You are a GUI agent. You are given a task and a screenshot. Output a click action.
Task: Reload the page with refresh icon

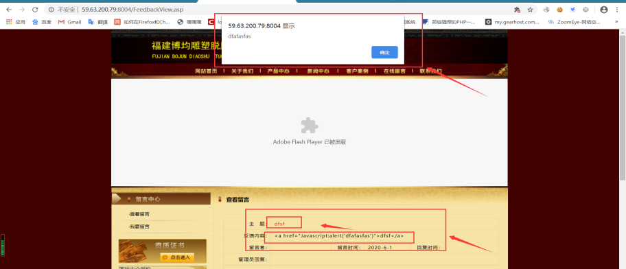(x=35, y=10)
